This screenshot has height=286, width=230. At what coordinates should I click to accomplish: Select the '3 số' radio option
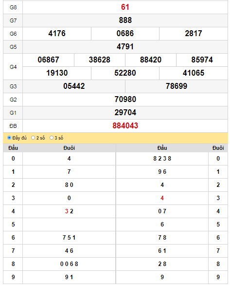click(x=52, y=138)
